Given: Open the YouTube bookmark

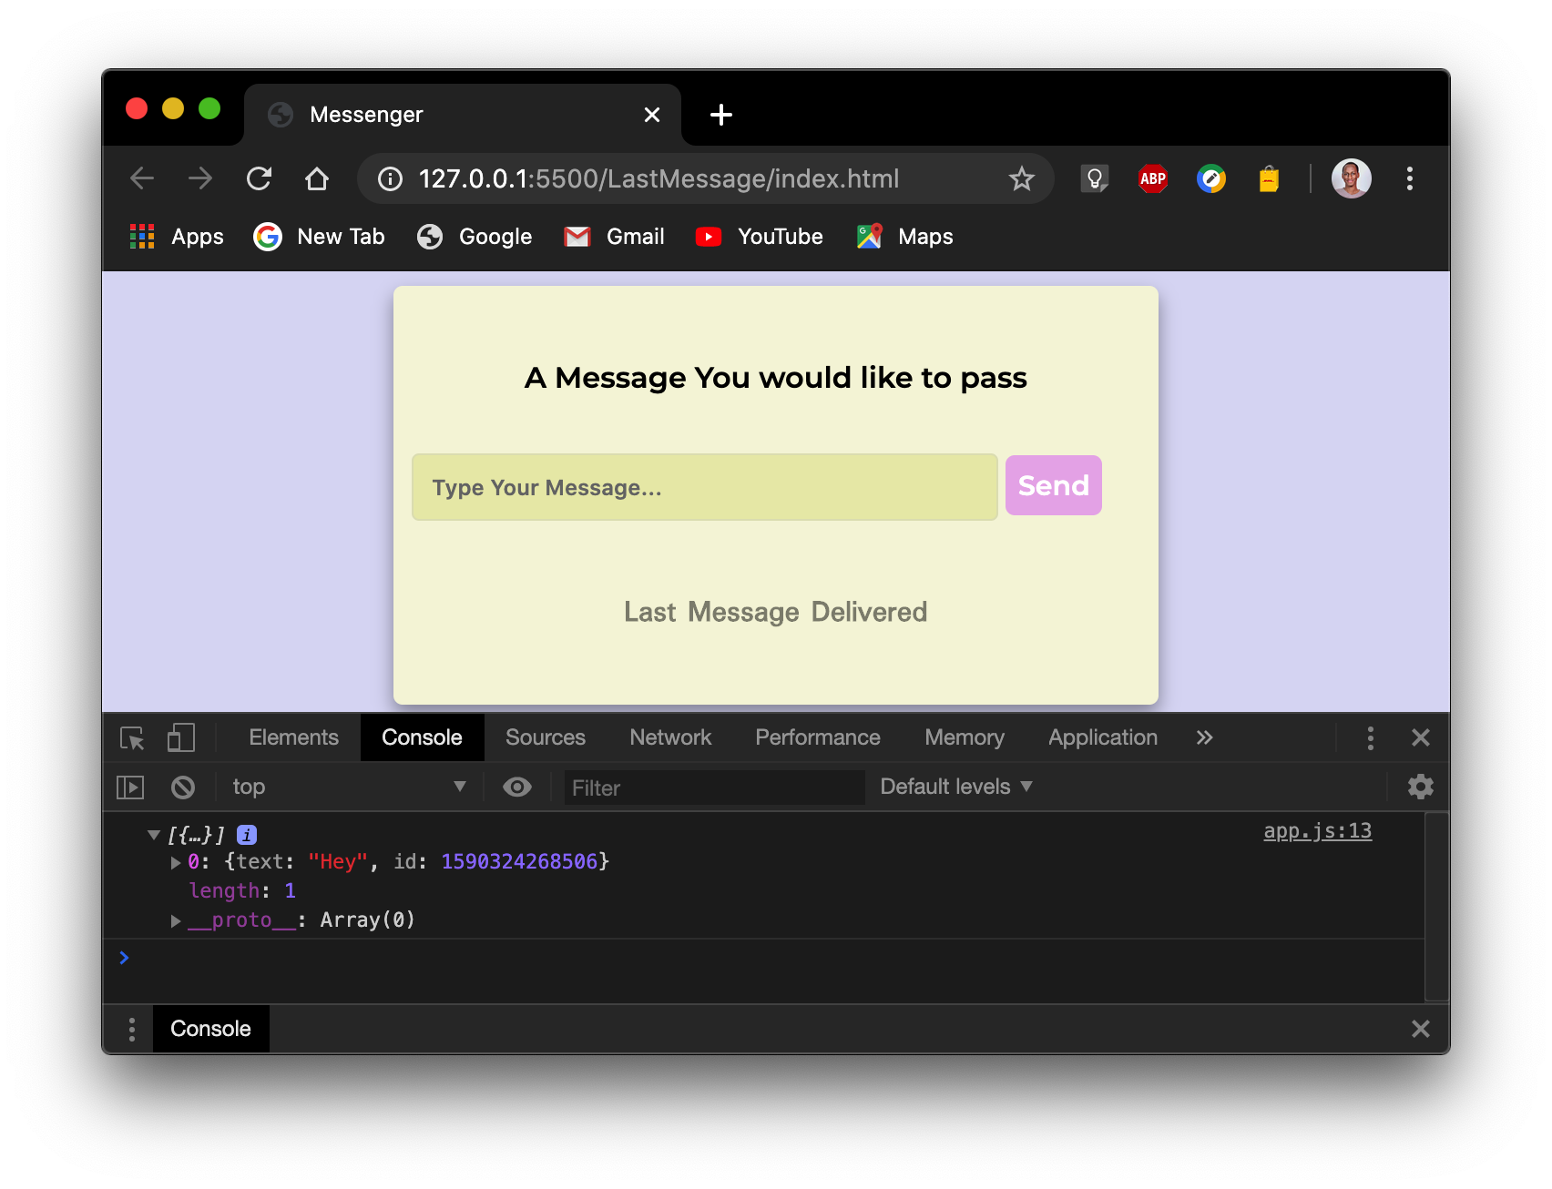Looking at the screenshot, I should click(759, 237).
